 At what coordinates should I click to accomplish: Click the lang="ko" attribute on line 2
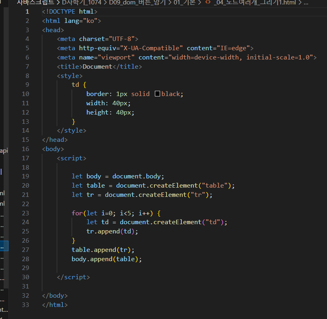[x=81, y=21]
